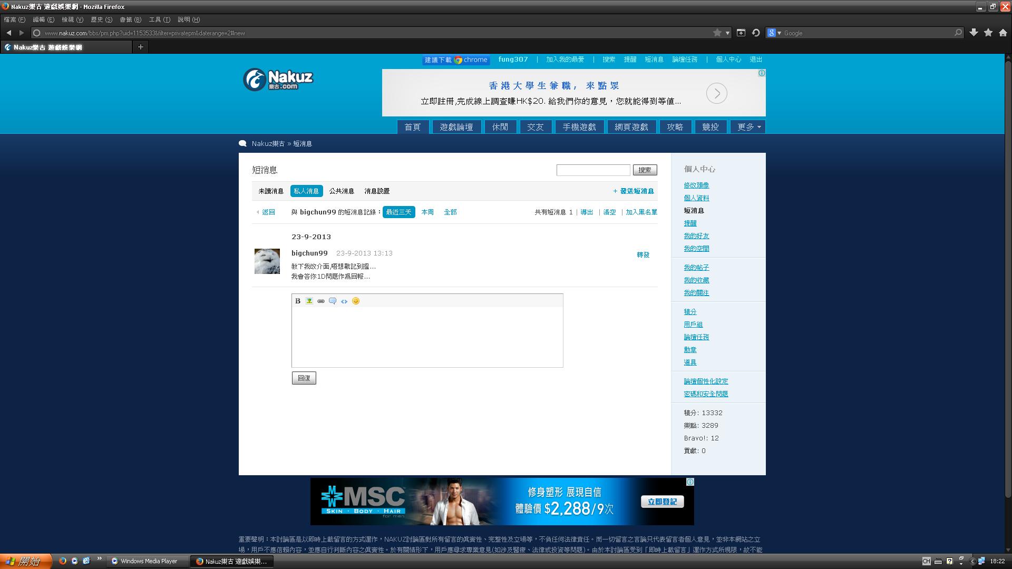Click the insert link chain icon
The height and width of the screenshot is (569, 1012).
click(321, 301)
